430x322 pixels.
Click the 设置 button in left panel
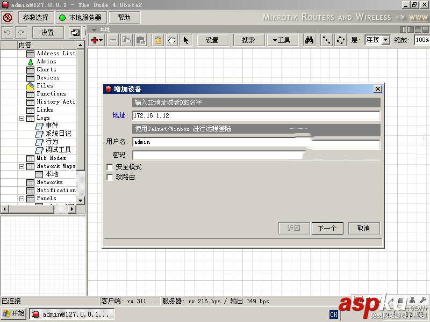(x=48, y=33)
